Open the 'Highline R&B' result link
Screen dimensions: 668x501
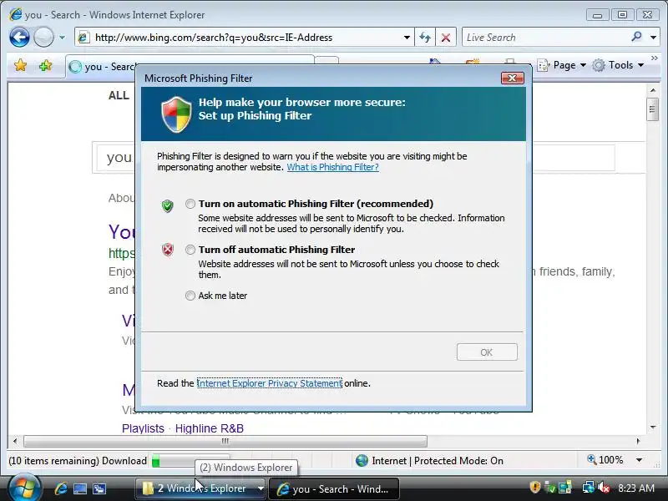210,428
